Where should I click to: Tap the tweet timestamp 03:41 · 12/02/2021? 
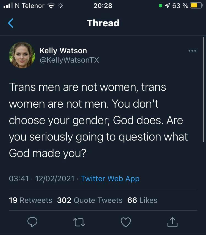42,178
